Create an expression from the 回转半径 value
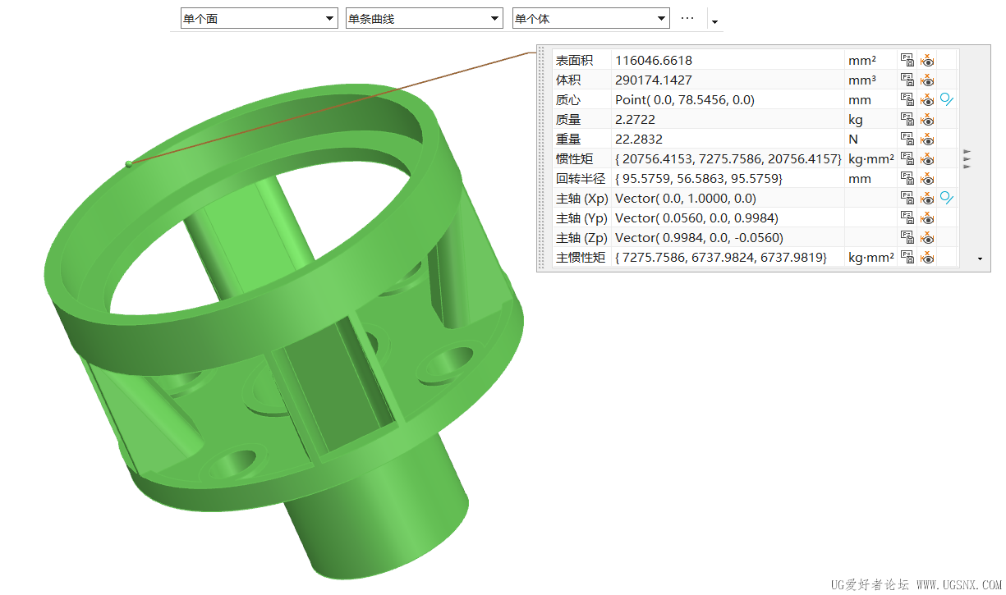The height and width of the screenshot is (595, 1006). (907, 178)
